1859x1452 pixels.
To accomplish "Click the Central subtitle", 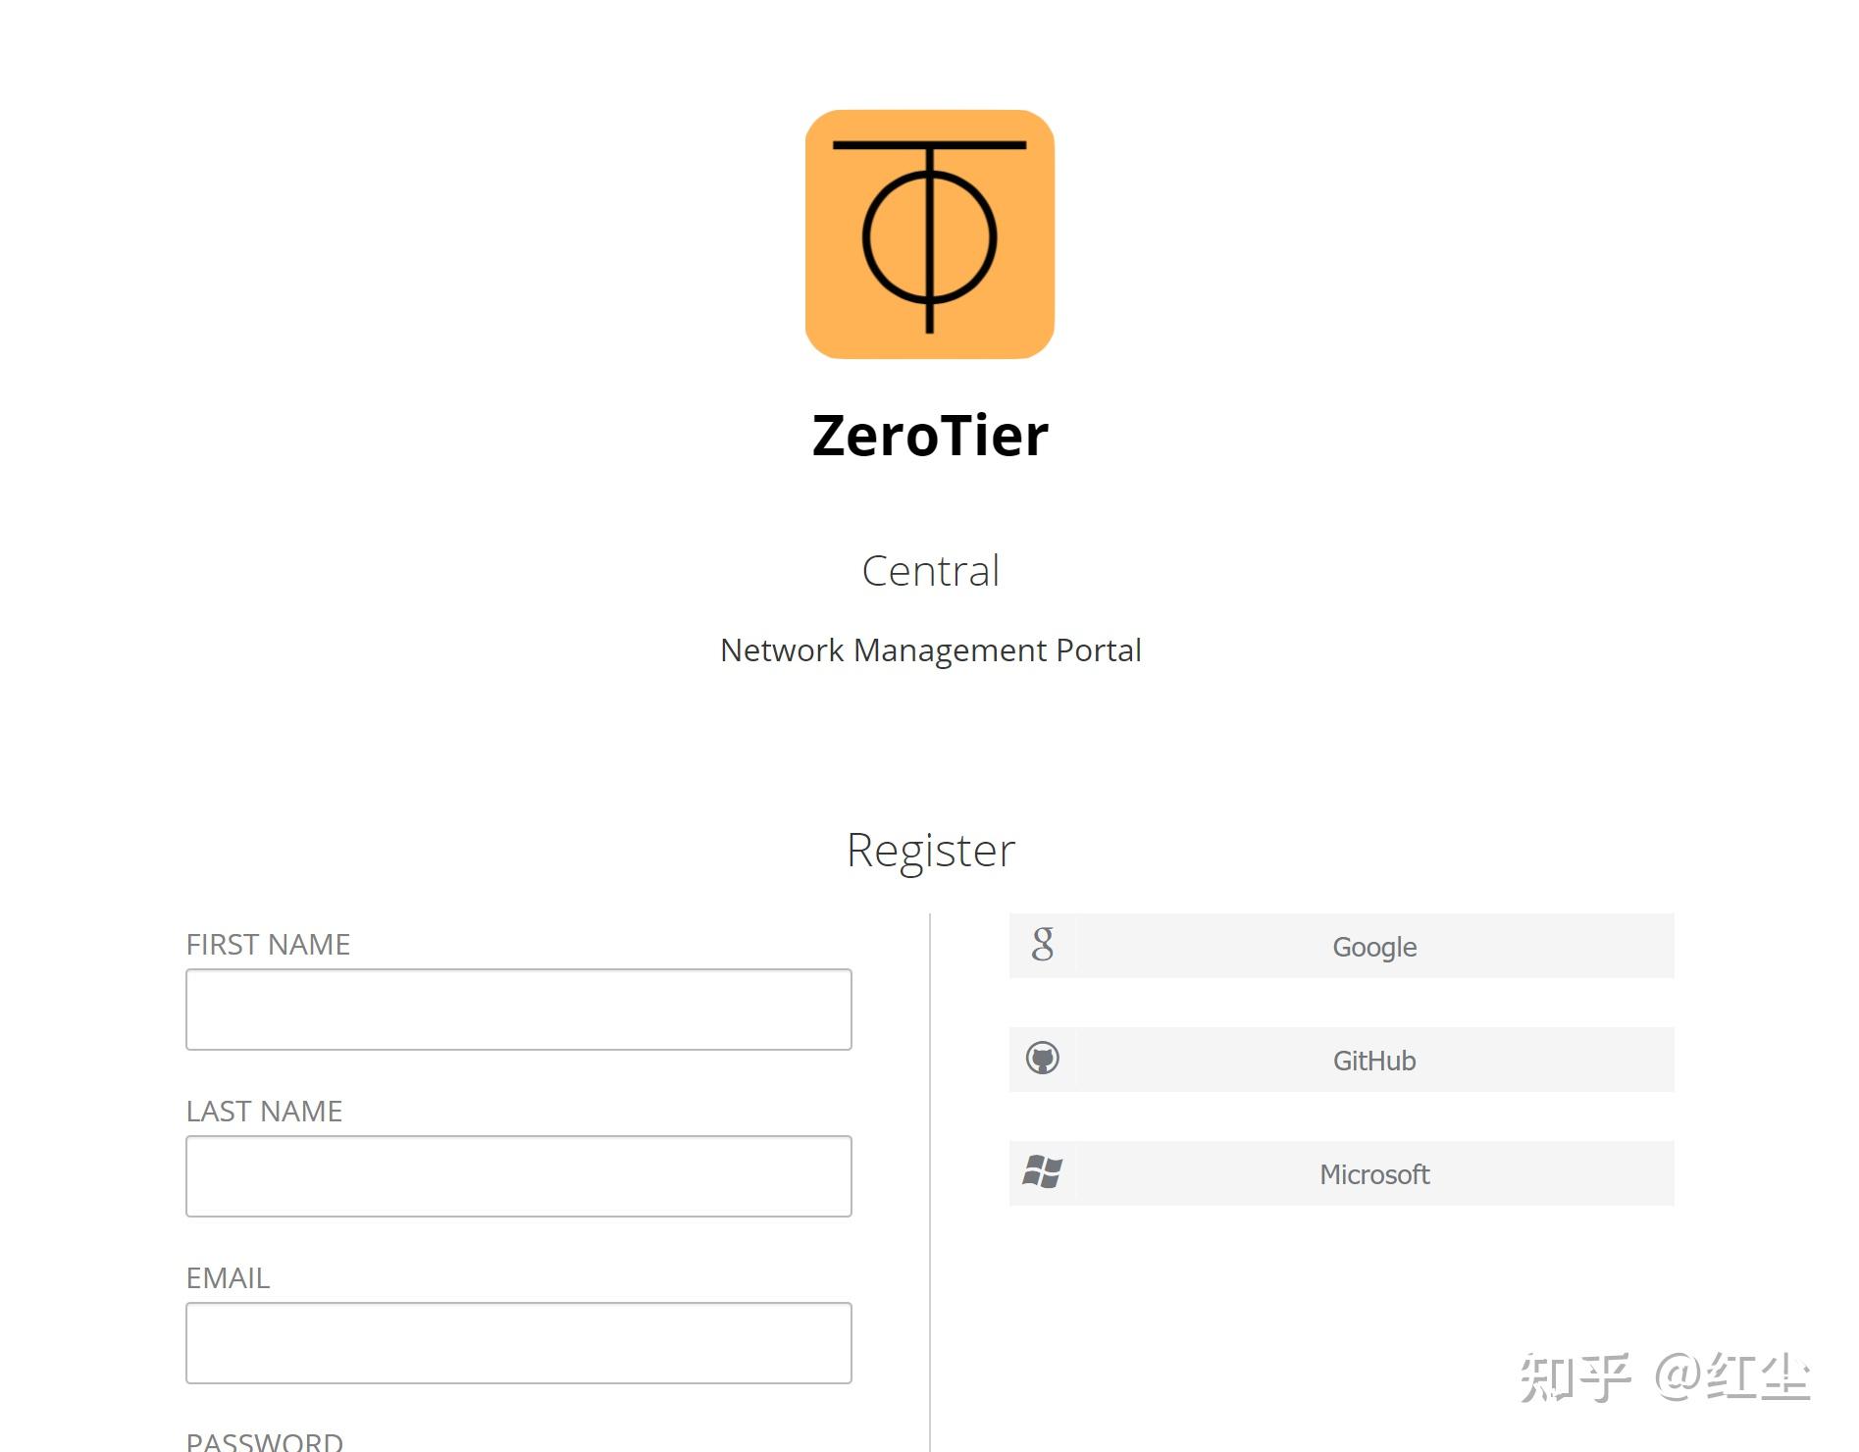I will pyautogui.click(x=930, y=570).
